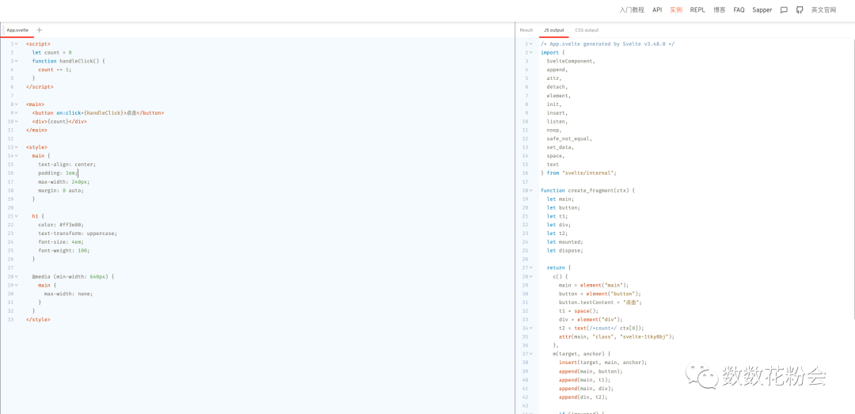Collapse the h1 CSS rule fold arrow
855x414 pixels.
pyautogui.click(x=17, y=216)
